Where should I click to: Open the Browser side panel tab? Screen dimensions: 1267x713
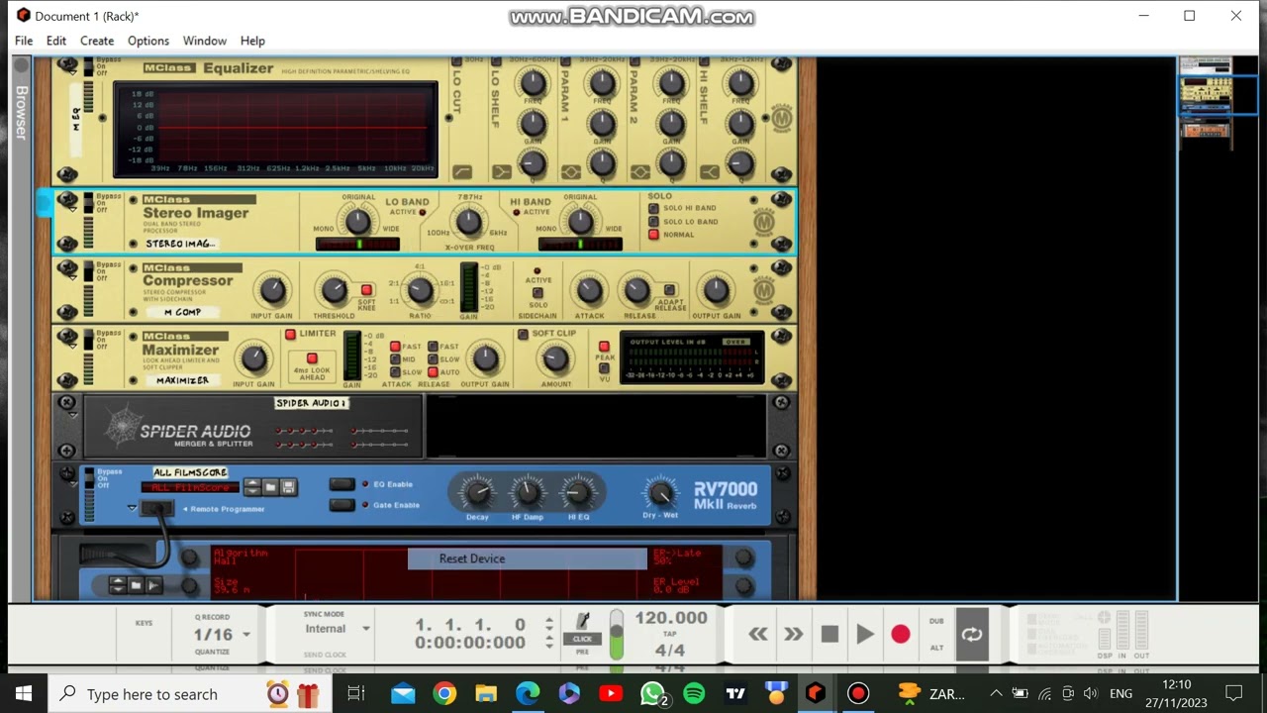point(22,112)
